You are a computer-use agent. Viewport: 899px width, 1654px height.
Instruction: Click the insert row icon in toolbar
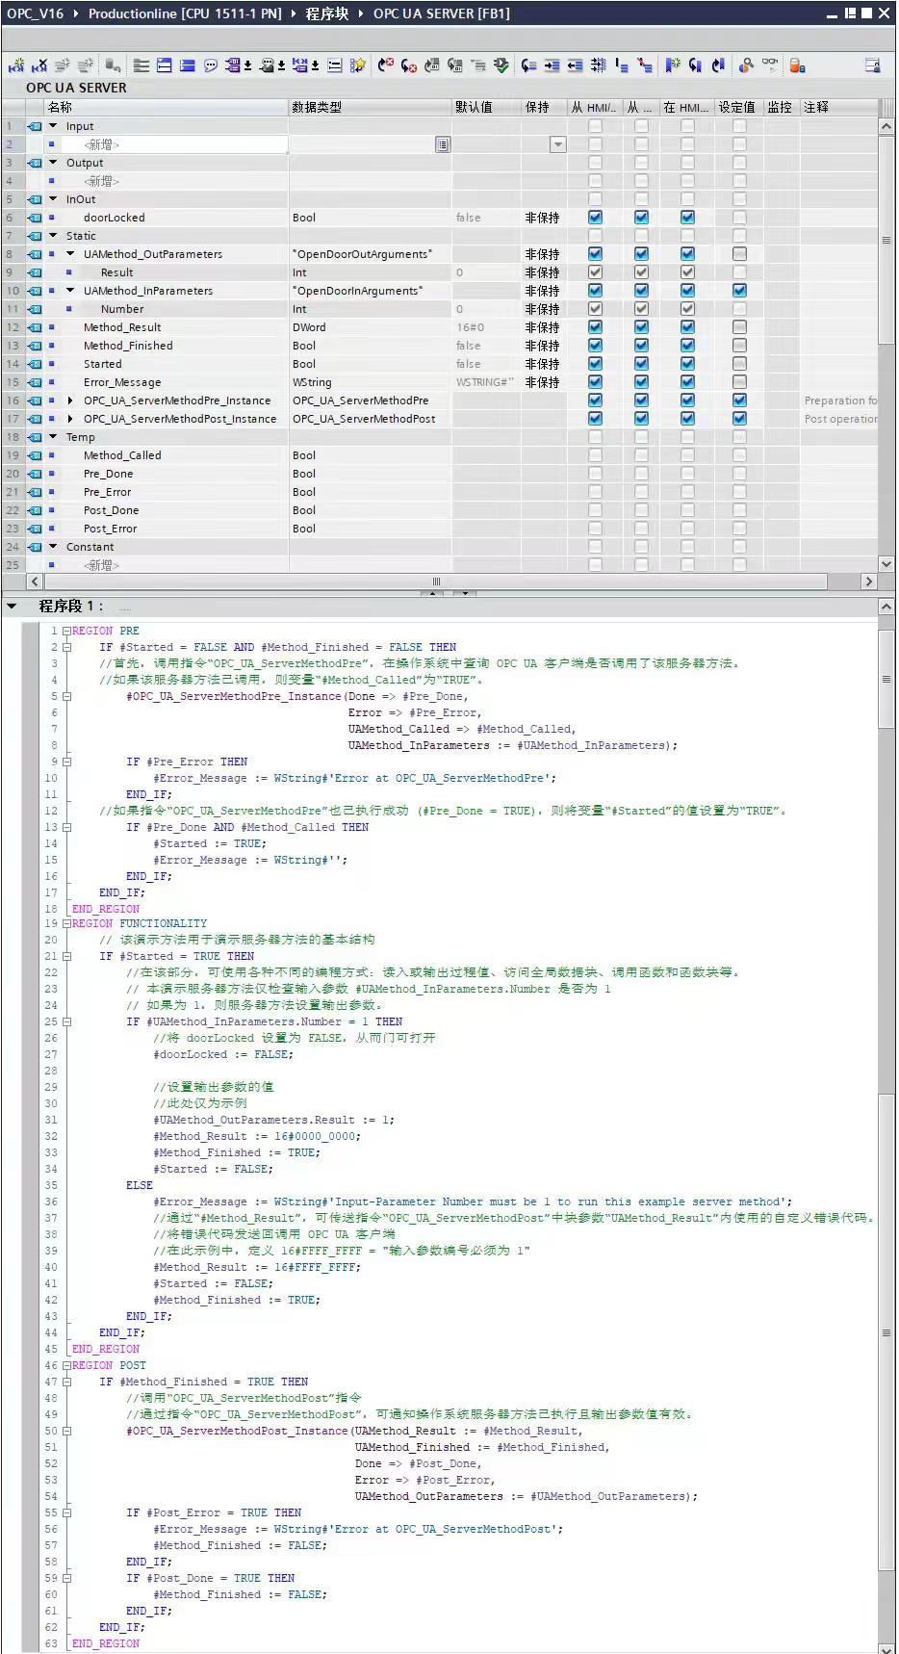[x=17, y=65]
